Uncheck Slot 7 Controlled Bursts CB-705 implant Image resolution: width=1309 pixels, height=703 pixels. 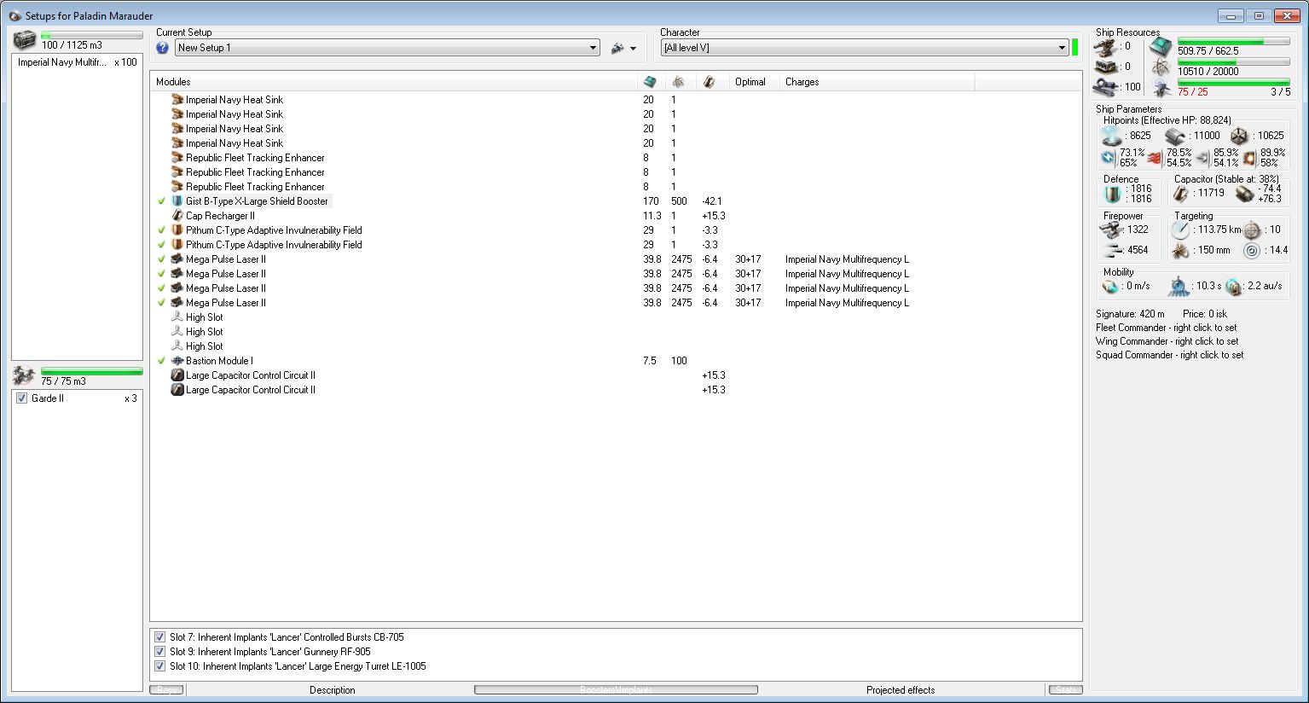160,637
